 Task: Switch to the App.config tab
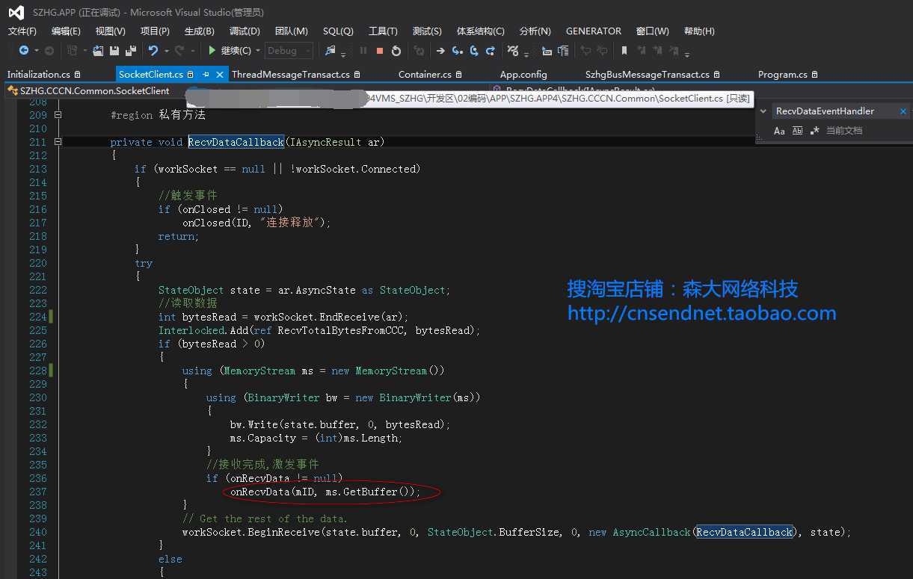(x=523, y=75)
